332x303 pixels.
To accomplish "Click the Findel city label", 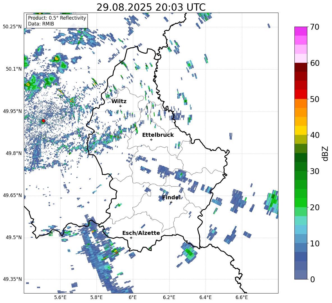I will tap(171, 198).
